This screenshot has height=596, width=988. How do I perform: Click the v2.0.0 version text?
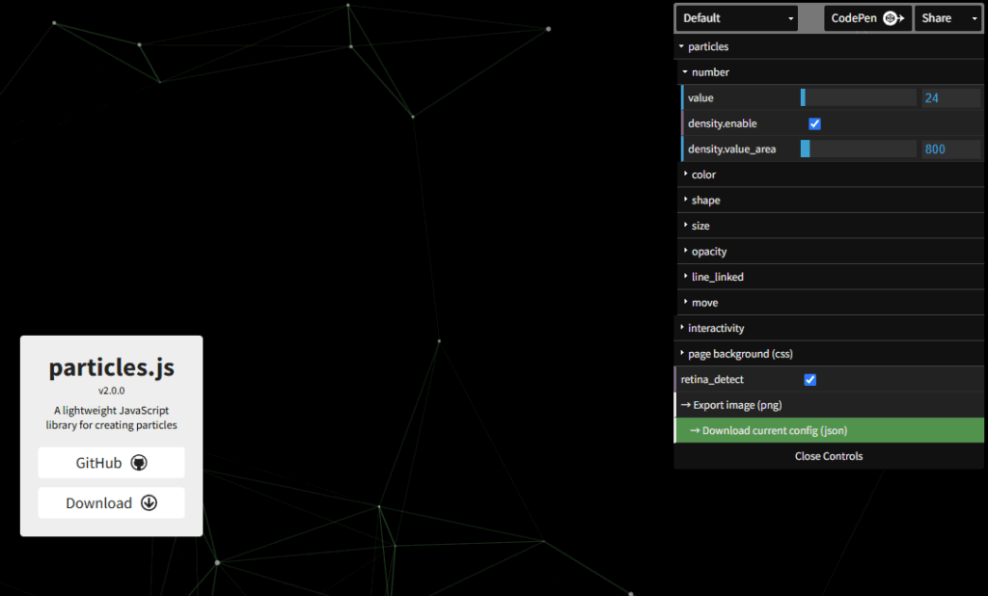pyautogui.click(x=112, y=391)
